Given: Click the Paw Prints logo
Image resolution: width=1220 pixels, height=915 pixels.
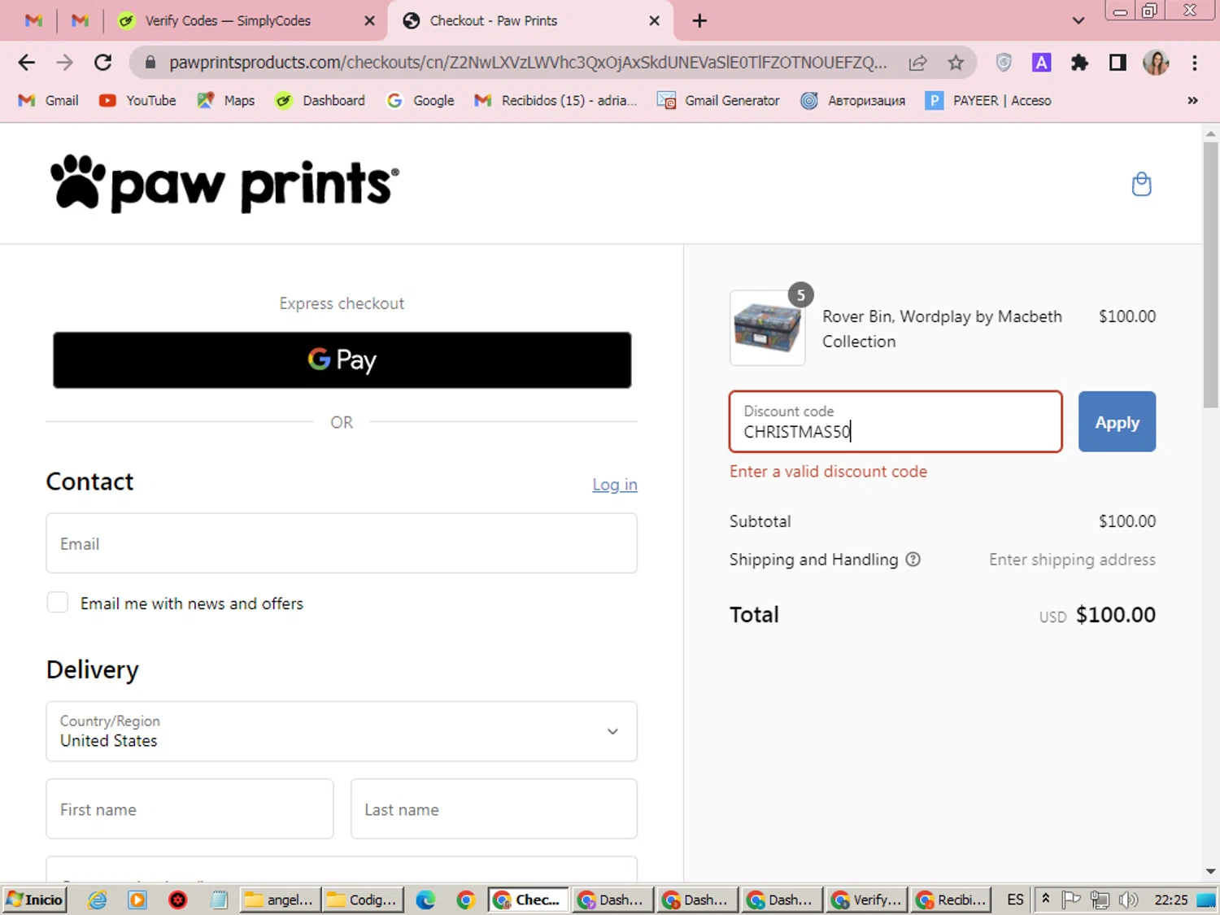Looking at the screenshot, I should click(224, 185).
